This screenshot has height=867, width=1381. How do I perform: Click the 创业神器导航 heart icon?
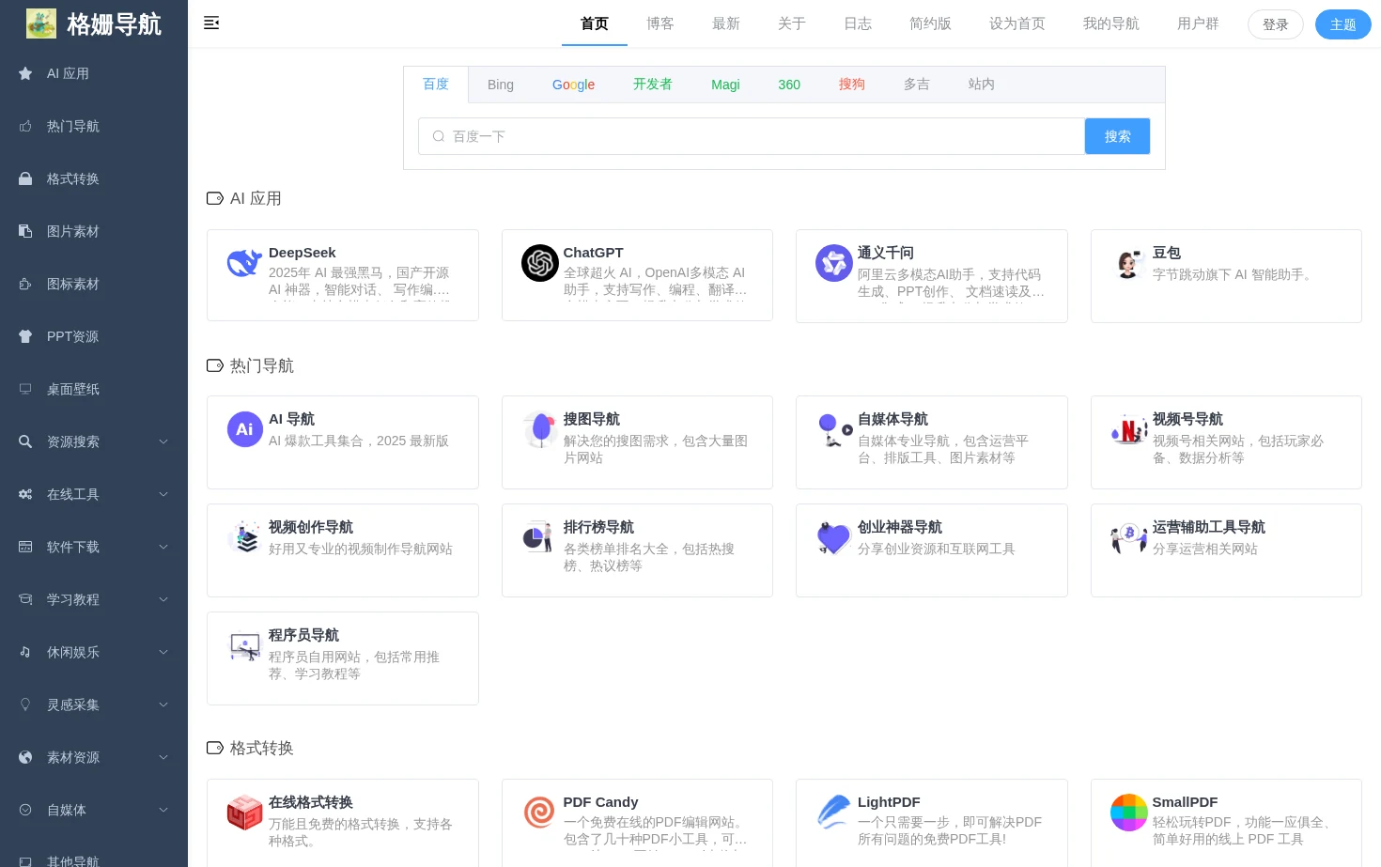tap(834, 537)
